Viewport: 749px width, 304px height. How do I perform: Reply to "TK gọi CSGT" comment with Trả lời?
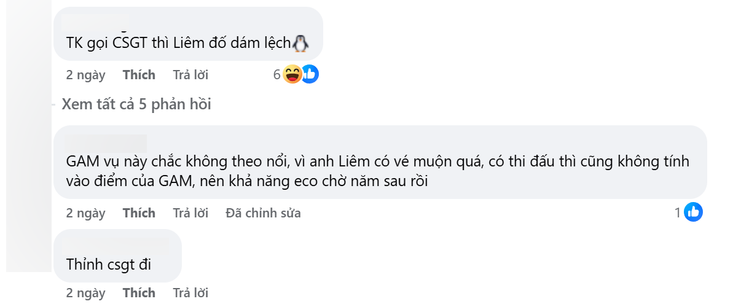click(x=190, y=75)
